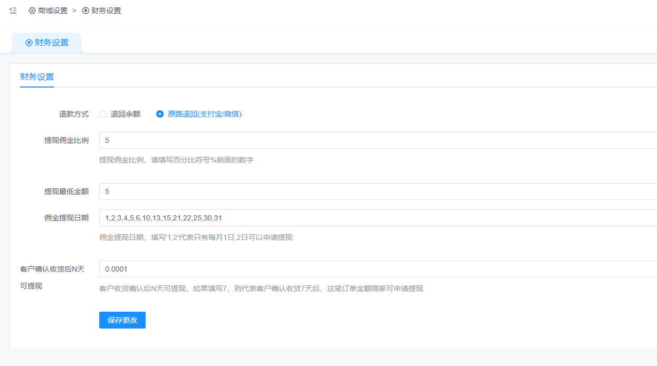Click the 财务设置 breadcrumb text
657x366 pixels.
point(106,11)
